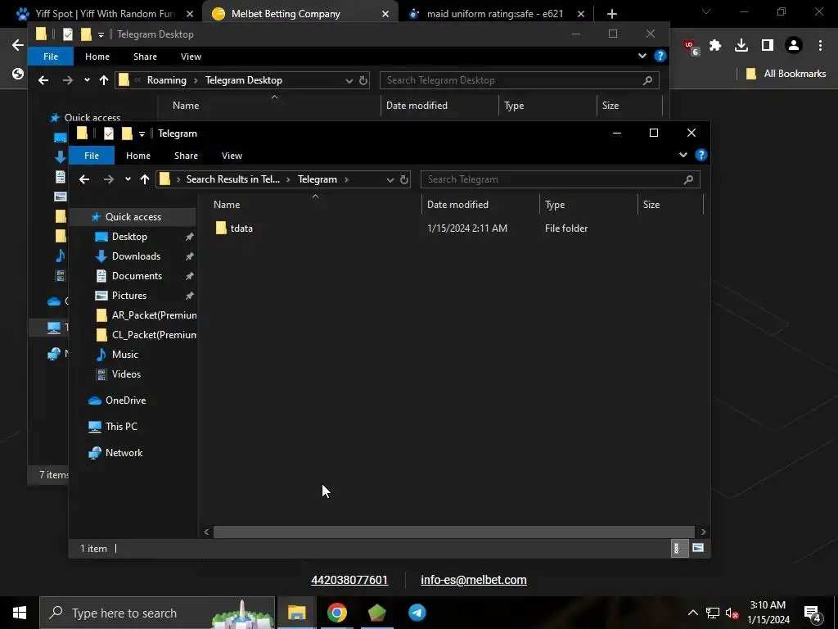Open Help in Telegram explorer window
This screenshot has width=838, height=629.
(x=701, y=155)
